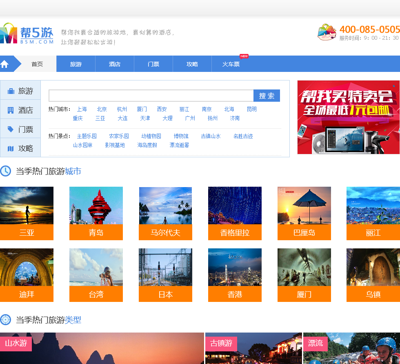The width and height of the screenshot is (400, 364).
Task: Open the 主题乐园 attraction link
Action: [x=87, y=136]
